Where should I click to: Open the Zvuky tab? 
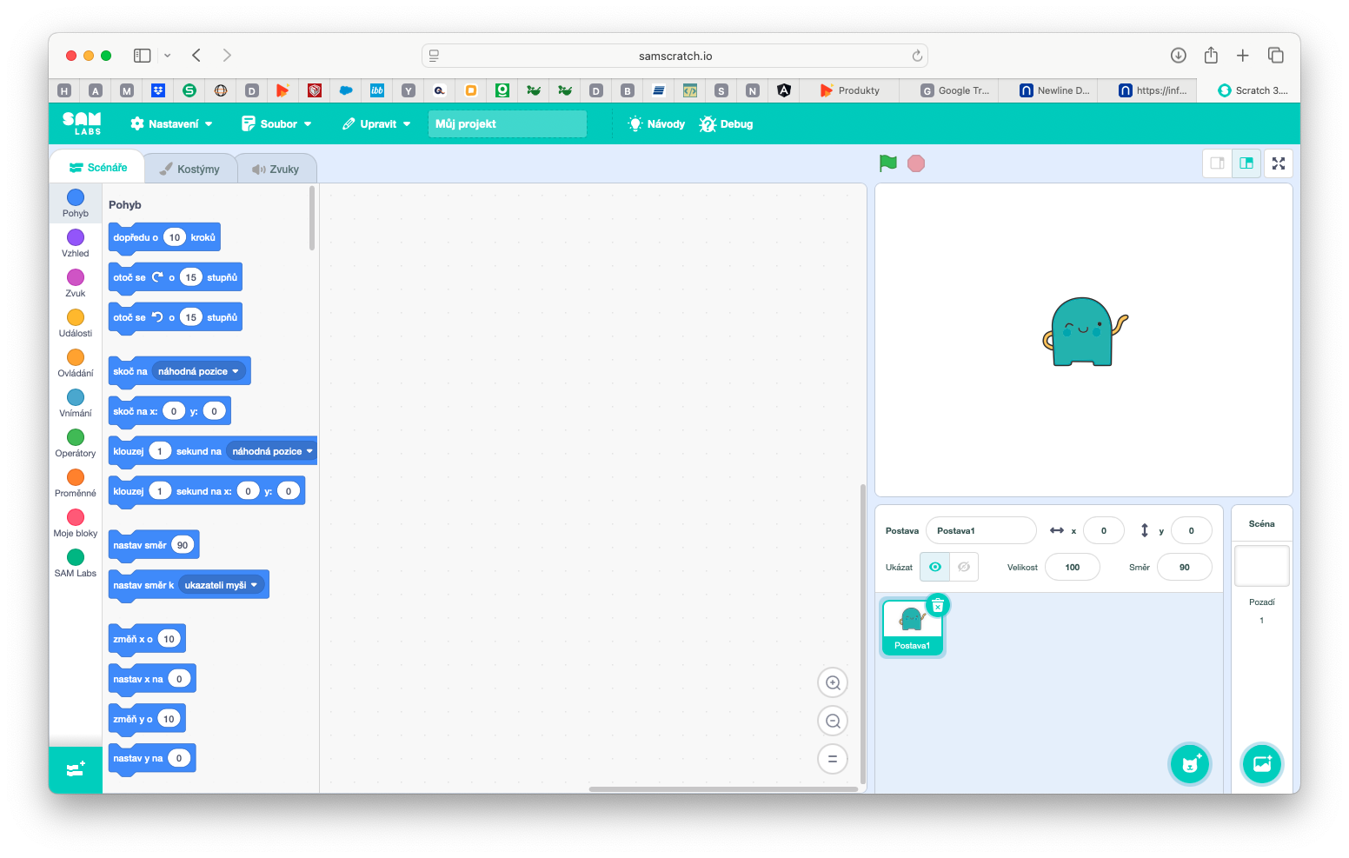(x=276, y=169)
